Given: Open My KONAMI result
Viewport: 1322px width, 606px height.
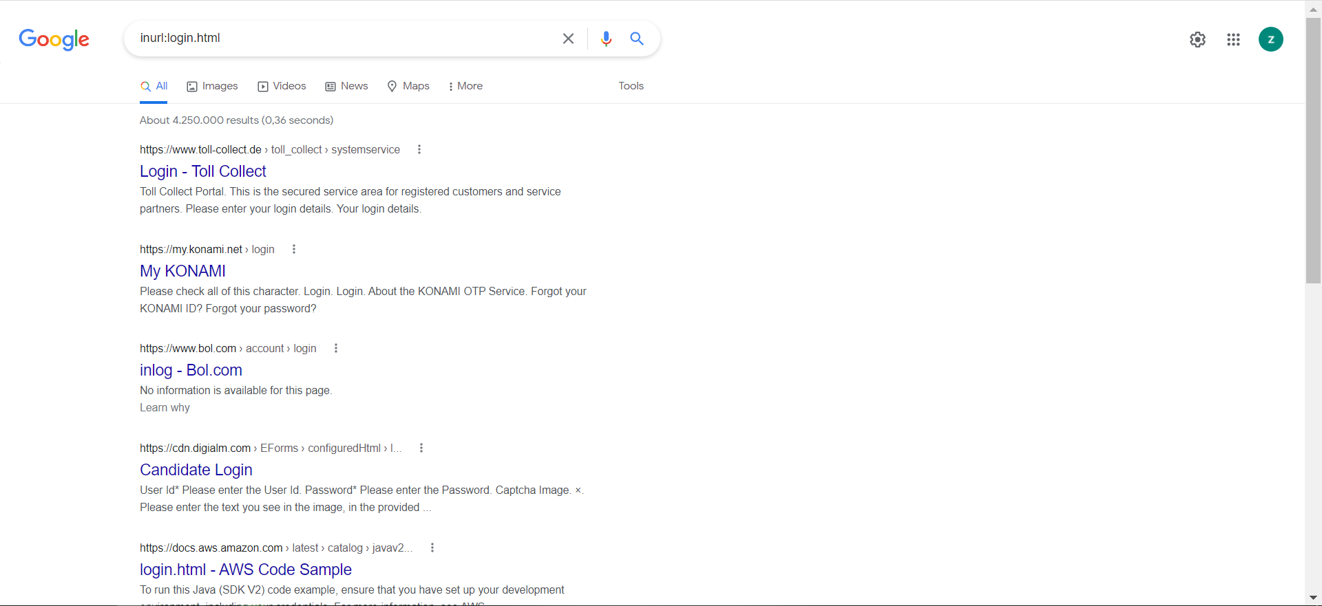Looking at the screenshot, I should pos(182,271).
